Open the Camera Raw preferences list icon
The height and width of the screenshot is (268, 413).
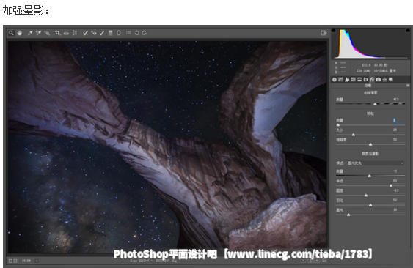[128, 33]
